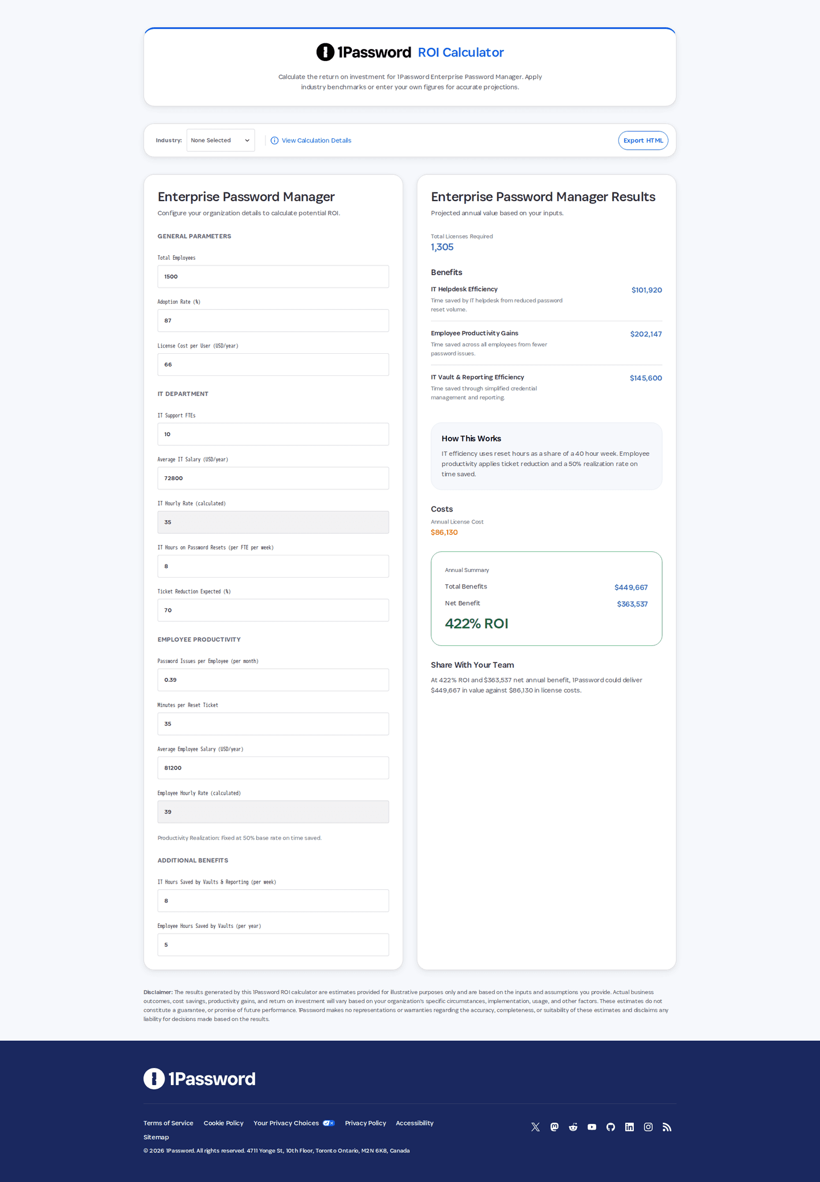820x1182 pixels.
Task: Click Minutes per Reset Ticket field
Action: tap(273, 724)
